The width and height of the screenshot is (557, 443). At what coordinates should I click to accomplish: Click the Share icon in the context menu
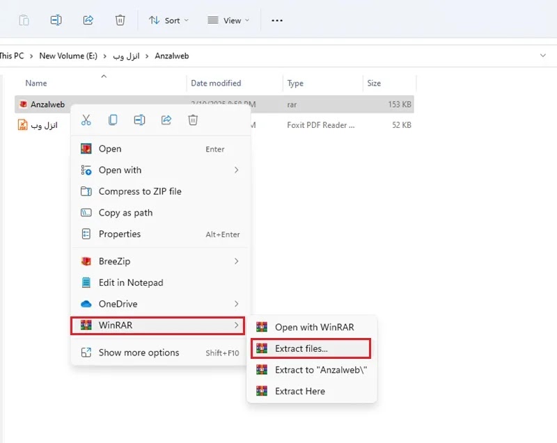(x=166, y=120)
